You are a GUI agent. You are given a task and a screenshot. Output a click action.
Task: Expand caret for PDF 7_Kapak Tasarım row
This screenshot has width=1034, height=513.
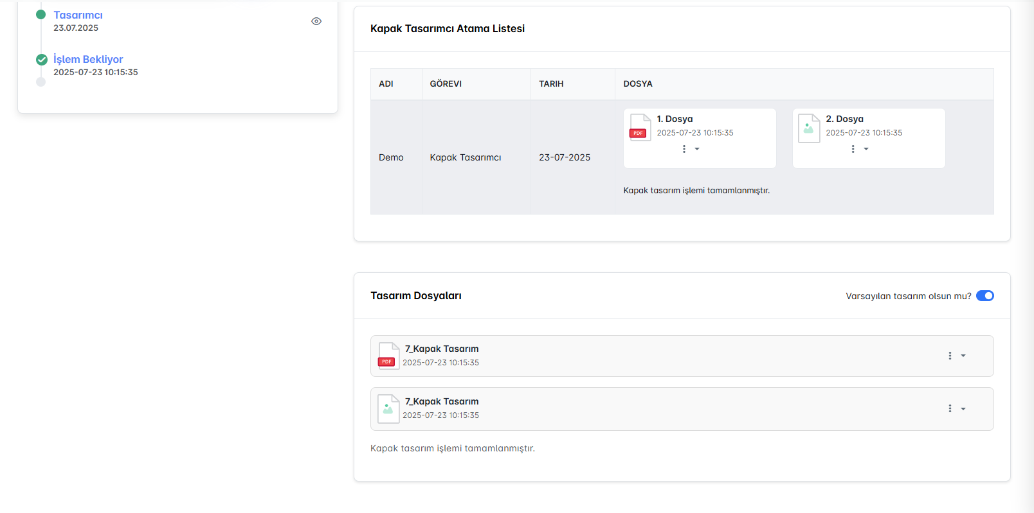[x=963, y=356]
